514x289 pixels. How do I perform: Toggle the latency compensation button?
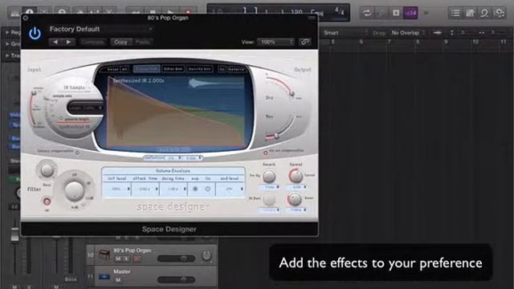78,153
